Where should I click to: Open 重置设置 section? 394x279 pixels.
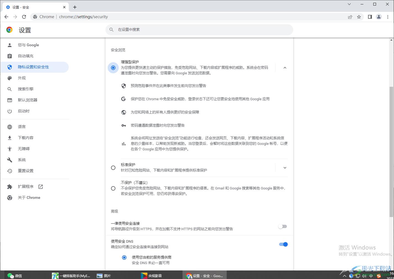[35, 171]
